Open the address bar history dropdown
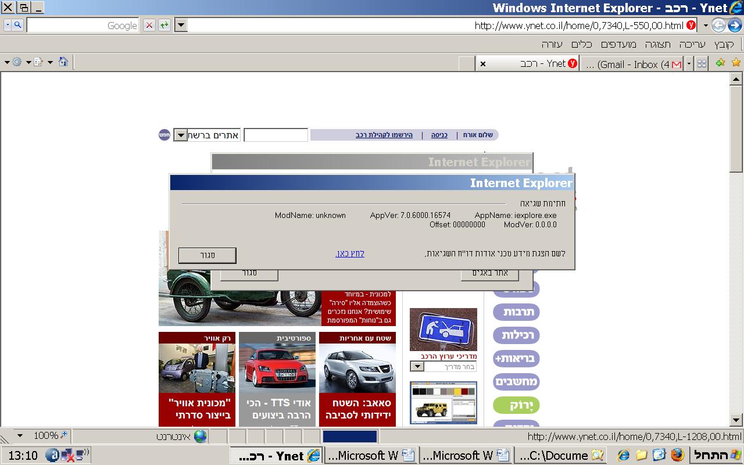This screenshot has width=744, height=465. click(x=181, y=25)
